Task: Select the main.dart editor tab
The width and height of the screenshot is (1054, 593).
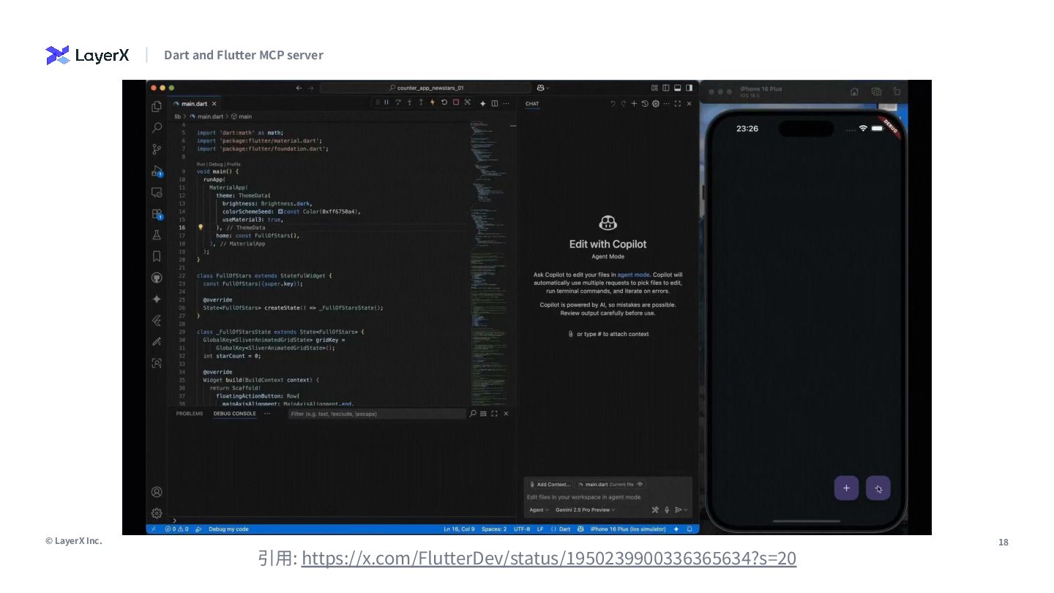Action: tap(193, 104)
